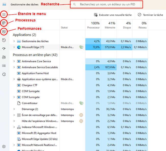Expand Indexeur Microsoft Windows row
This screenshot has width=166, height=151.
tap(14, 127)
